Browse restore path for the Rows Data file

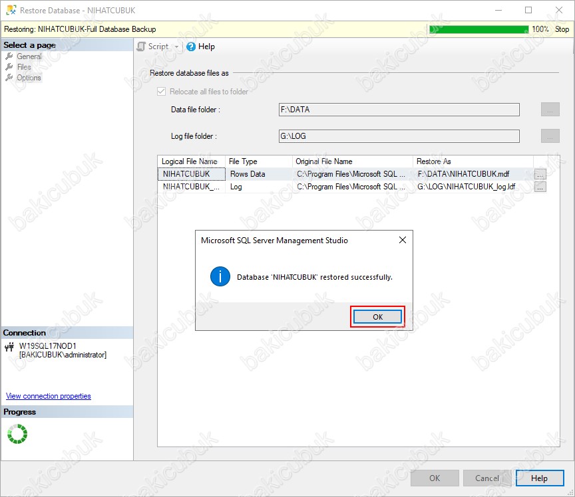[540, 174]
